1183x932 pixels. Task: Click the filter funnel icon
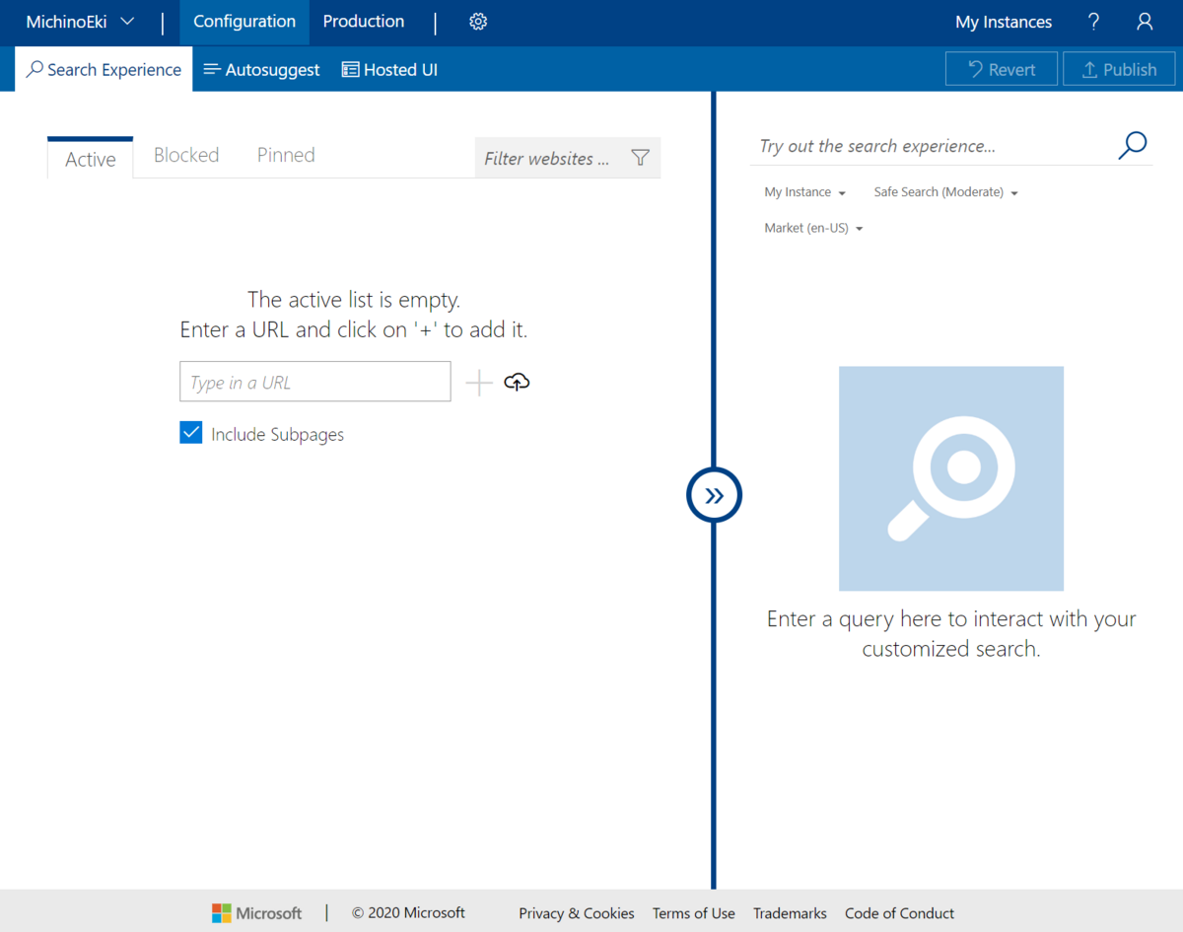point(640,158)
